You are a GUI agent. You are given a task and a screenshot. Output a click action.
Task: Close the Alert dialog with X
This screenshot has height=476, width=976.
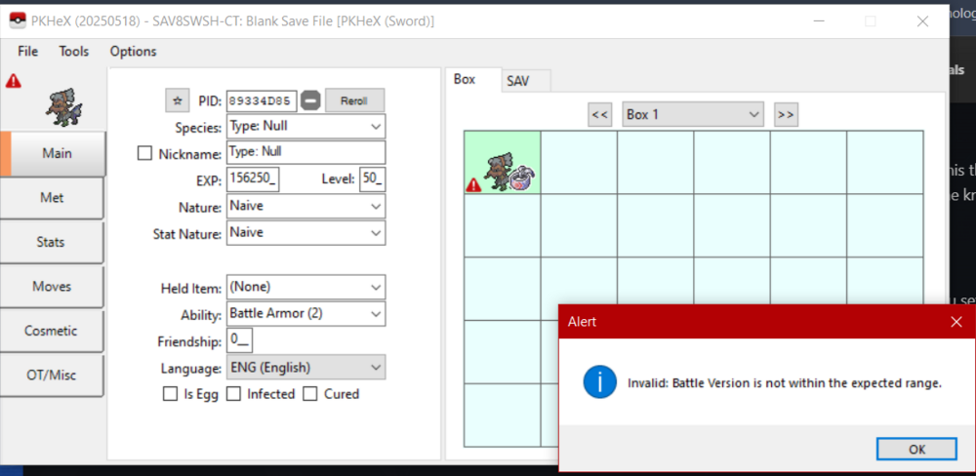(x=956, y=321)
